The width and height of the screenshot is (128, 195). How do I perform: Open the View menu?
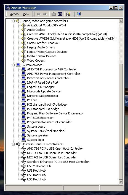click(x=26, y=14)
